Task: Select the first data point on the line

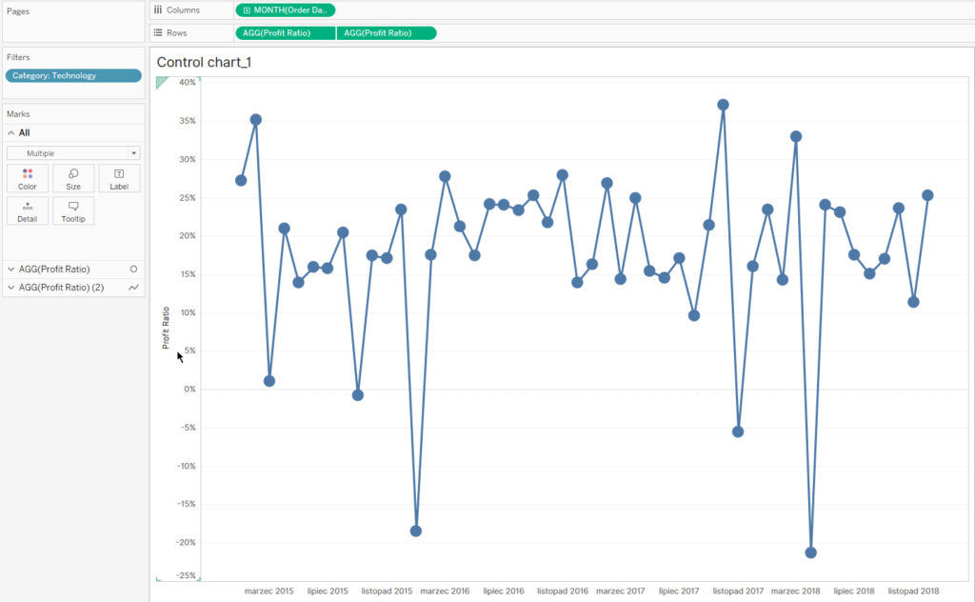Action: click(x=241, y=180)
